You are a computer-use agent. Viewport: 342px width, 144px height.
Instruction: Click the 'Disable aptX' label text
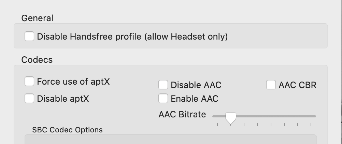63,99
